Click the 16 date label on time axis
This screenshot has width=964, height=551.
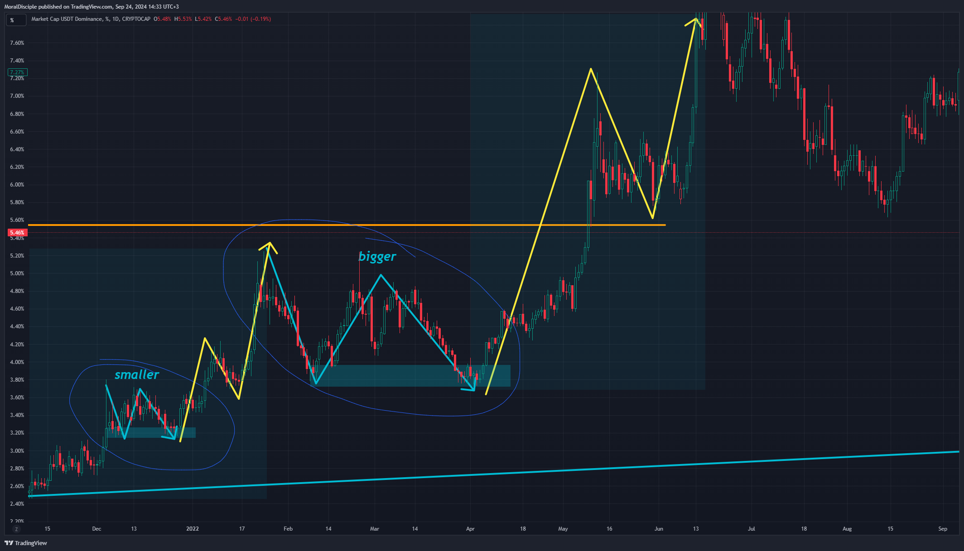click(609, 529)
